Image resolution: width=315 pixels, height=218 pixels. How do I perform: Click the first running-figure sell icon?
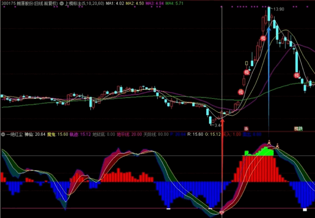[x=269, y=142]
